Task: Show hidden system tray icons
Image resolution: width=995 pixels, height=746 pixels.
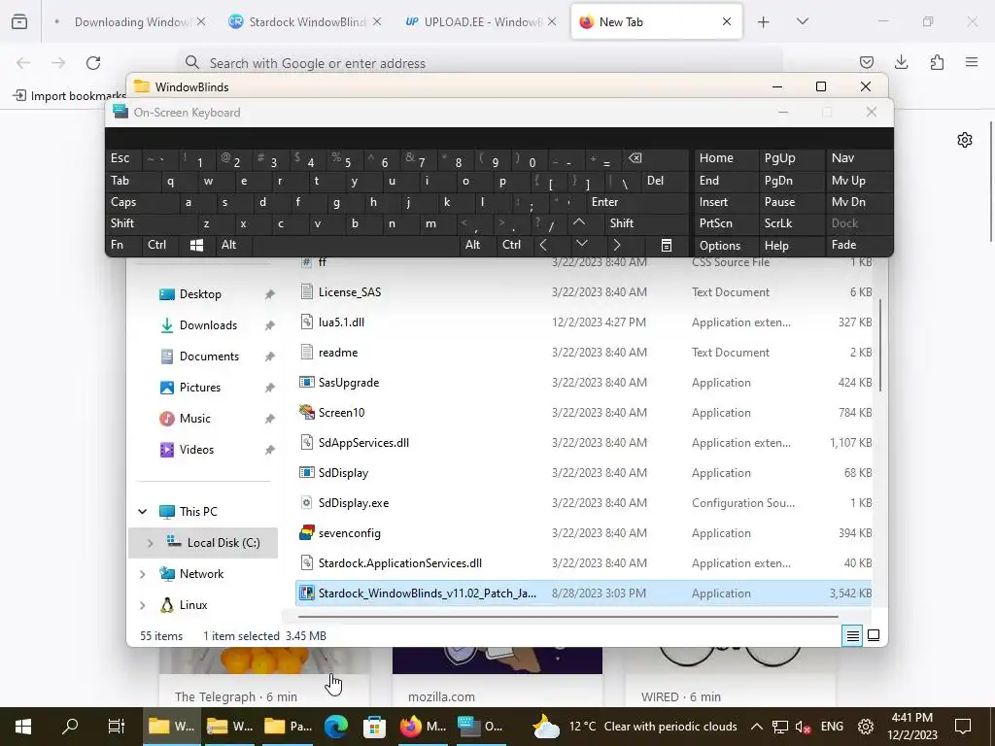Action: pyautogui.click(x=756, y=727)
